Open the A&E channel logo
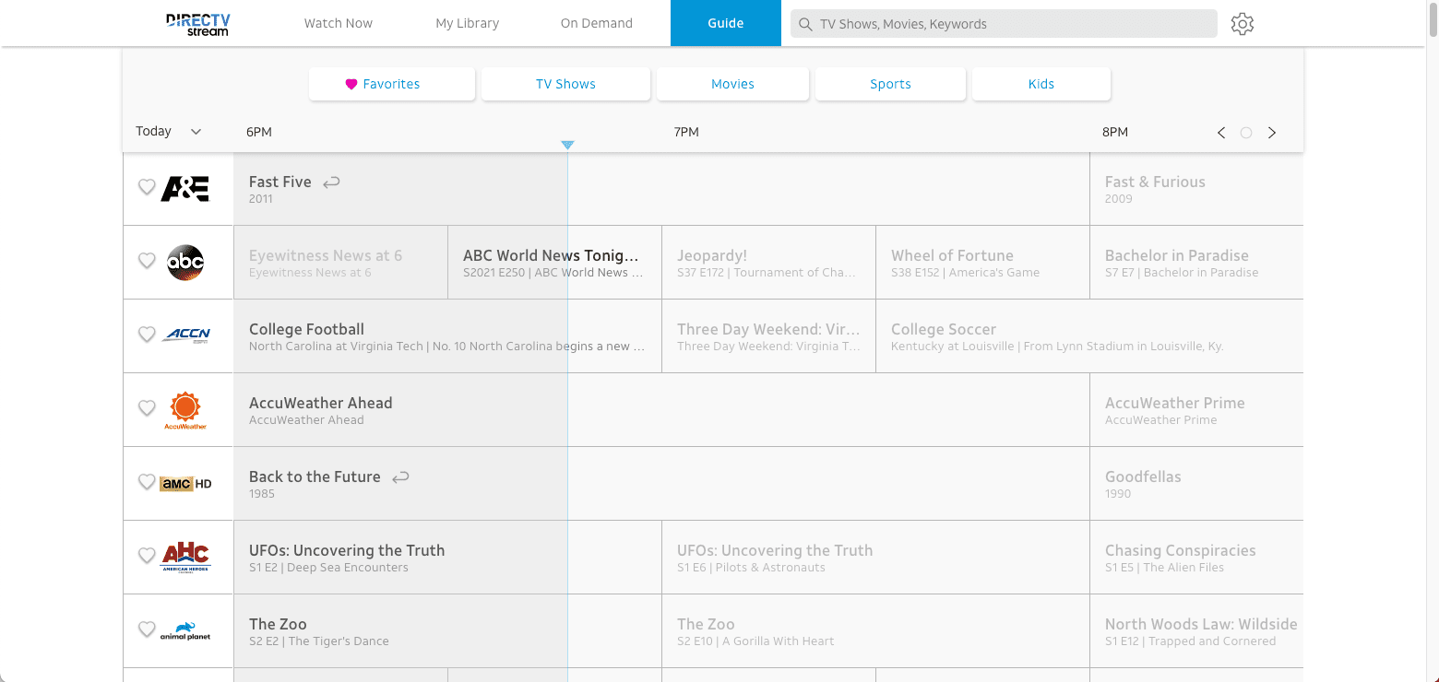 coord(184,188)
